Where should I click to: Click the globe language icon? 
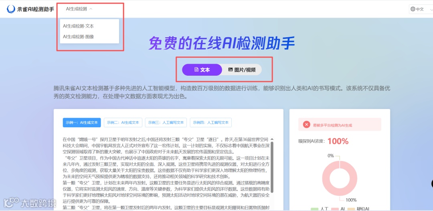point(413,9)
